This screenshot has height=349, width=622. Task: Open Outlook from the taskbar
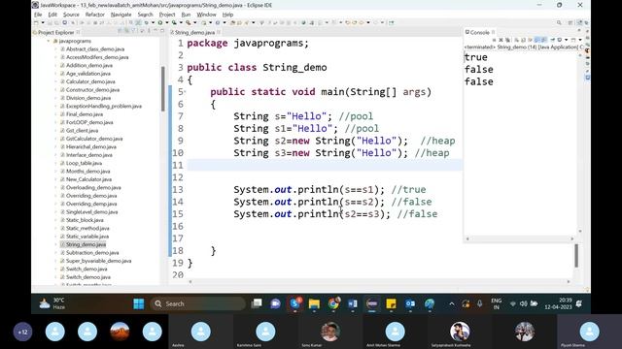coord(410,303)
